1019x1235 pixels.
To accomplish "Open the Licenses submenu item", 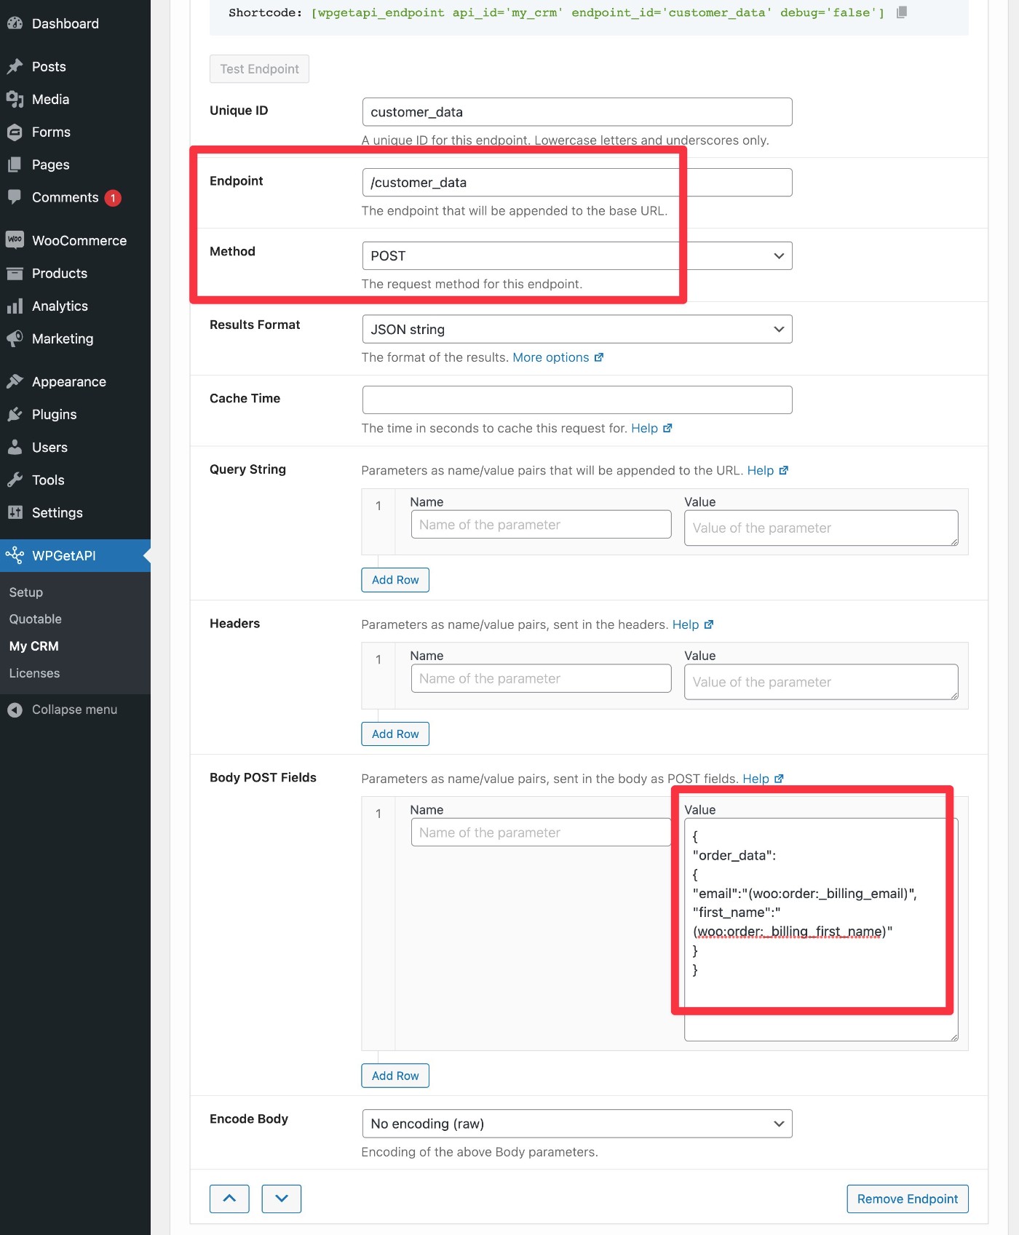I will [x=35, y=673].
